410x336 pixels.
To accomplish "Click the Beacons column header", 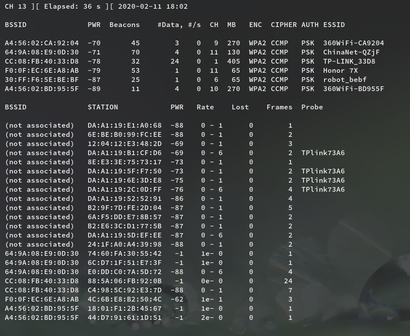I will click(124, 25).
